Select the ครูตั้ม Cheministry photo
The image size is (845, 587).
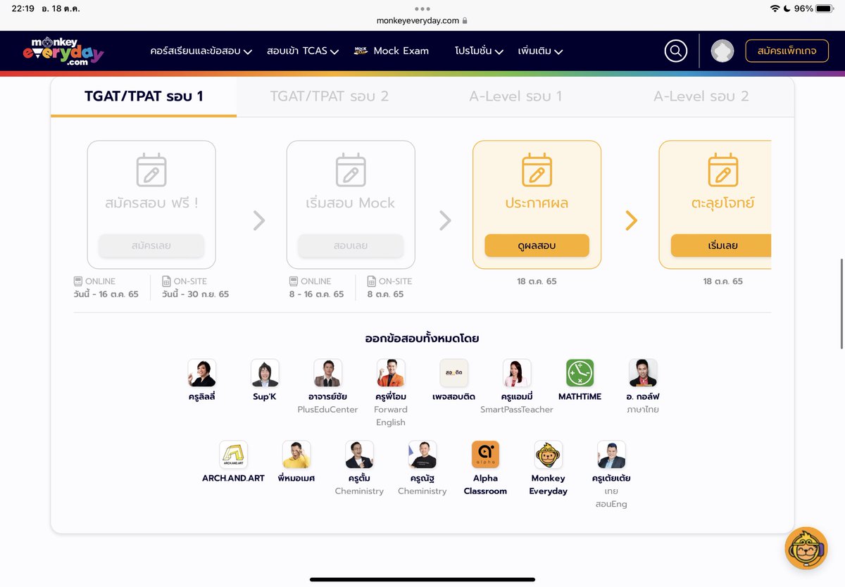click(x=360, y=455)
